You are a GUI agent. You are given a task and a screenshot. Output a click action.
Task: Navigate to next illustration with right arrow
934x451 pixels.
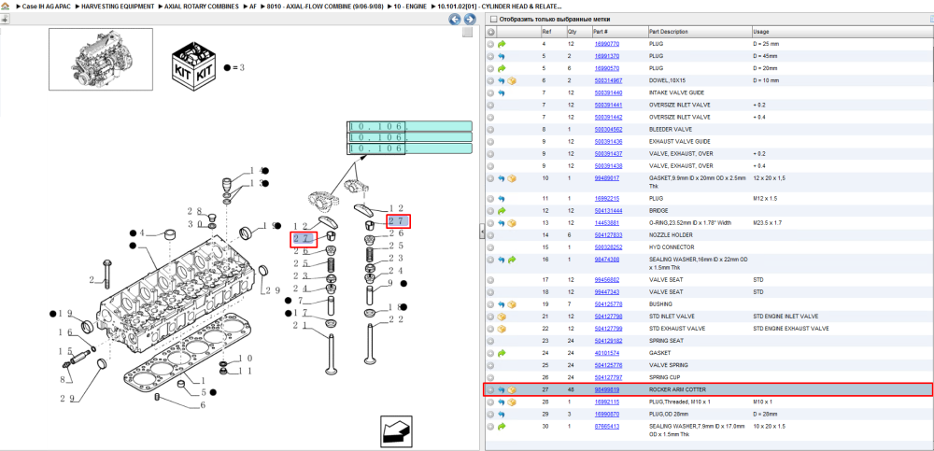468,20
